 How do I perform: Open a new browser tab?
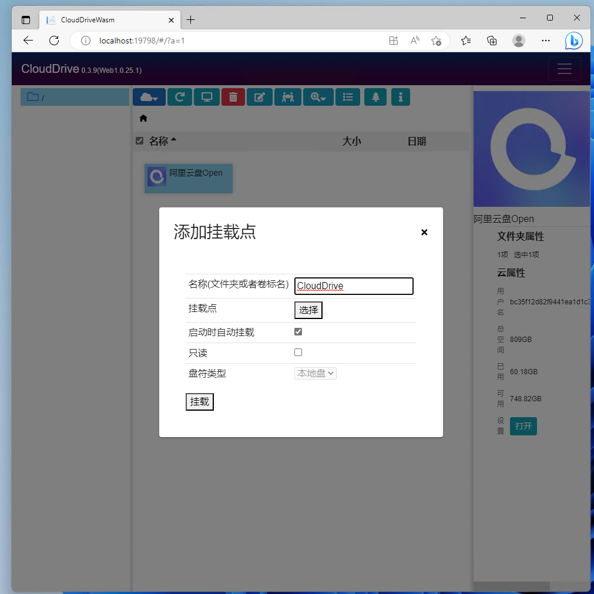(x=190, y=20)
